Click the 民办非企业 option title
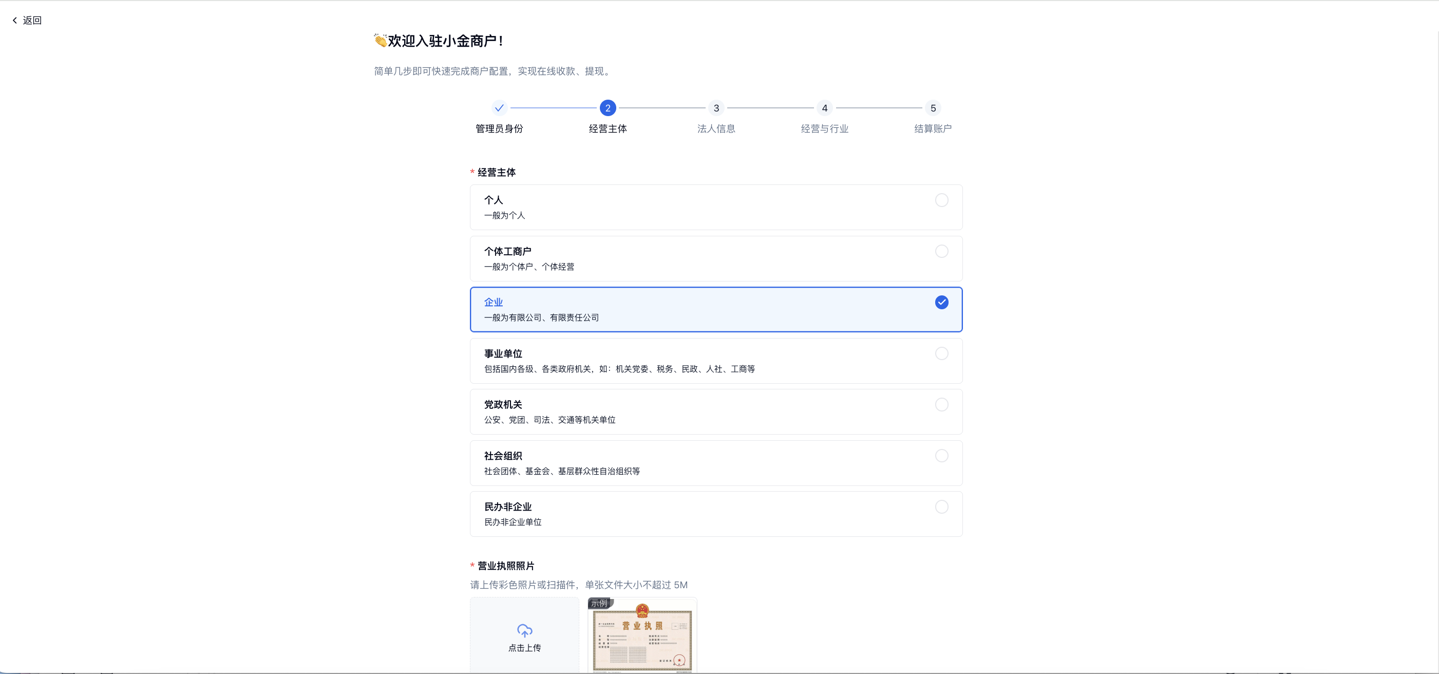 pyautogui.click(x=507, y=507)
